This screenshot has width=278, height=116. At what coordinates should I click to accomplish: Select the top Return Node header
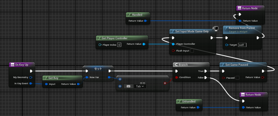[x=250, y=8]
